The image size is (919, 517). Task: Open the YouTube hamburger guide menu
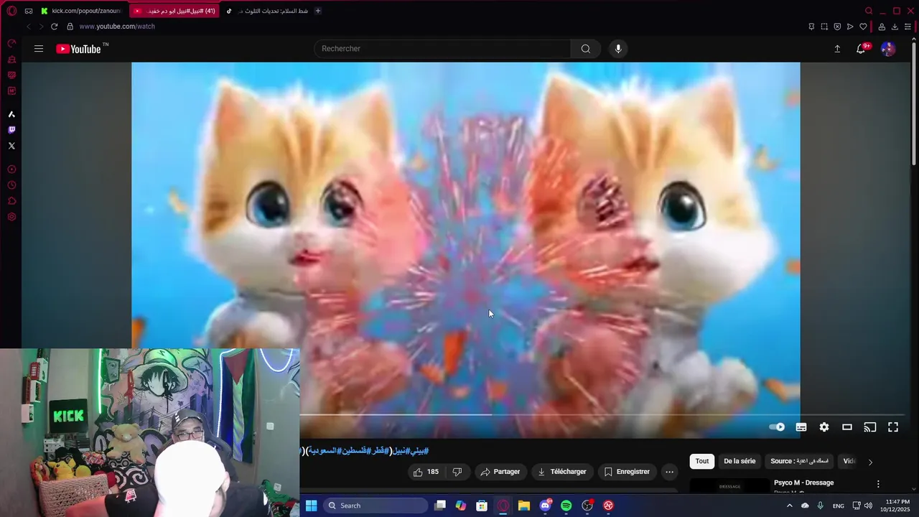[39, 49]
